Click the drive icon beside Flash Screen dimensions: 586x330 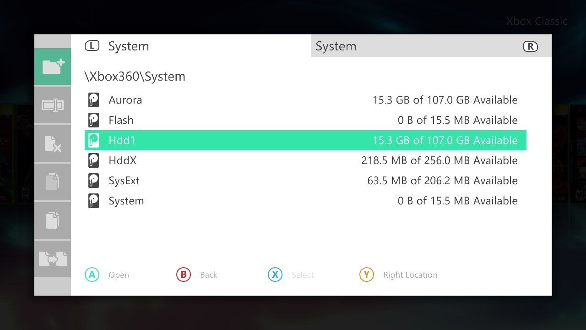93,120
